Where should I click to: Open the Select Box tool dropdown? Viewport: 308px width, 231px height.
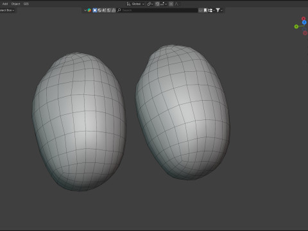(x=7, y=10)
